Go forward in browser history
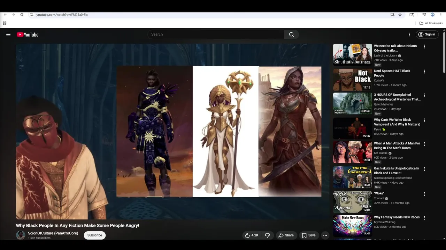Screen dimensions: 446x250 [x=13, y=15]
